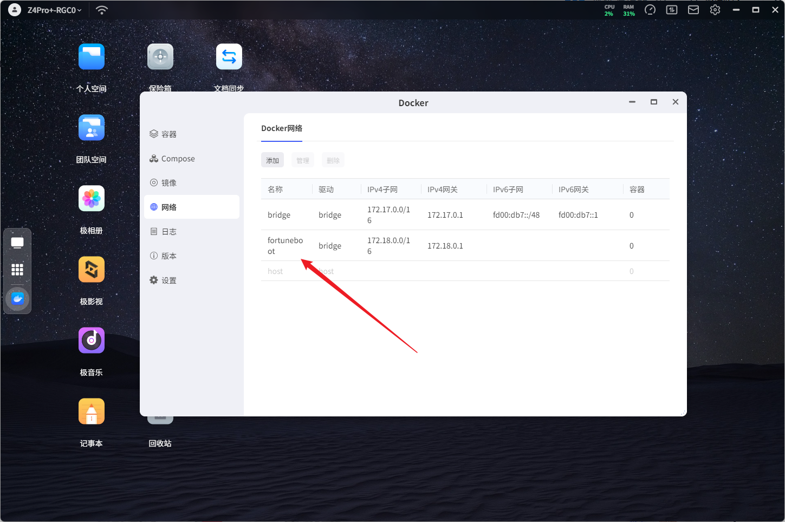785x522 pixels.
Task: Open the 团队空间 desktop icon
Action: (x=91, y=128)
